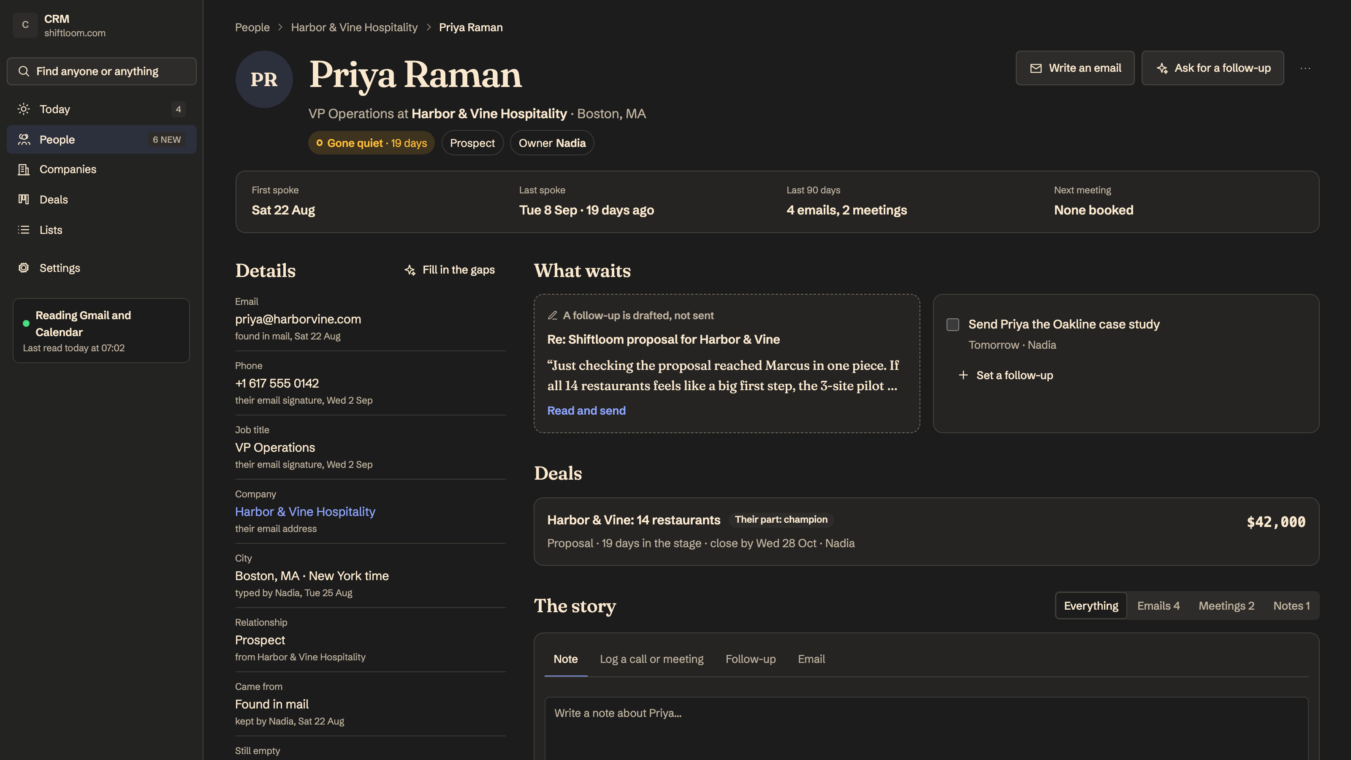Click the Write an email button

coord(1075,68)
